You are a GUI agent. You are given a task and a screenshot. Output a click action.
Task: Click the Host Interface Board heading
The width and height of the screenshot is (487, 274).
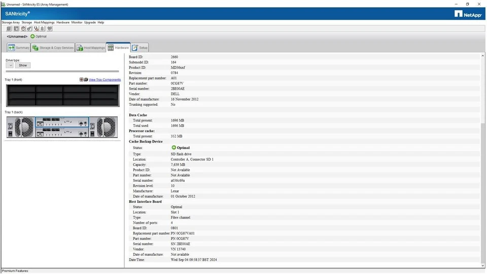[145, 202]
